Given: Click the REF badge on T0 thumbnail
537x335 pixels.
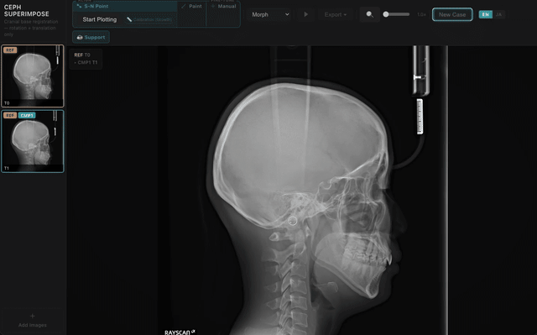Looking at the screenshot, I should 10,50.
